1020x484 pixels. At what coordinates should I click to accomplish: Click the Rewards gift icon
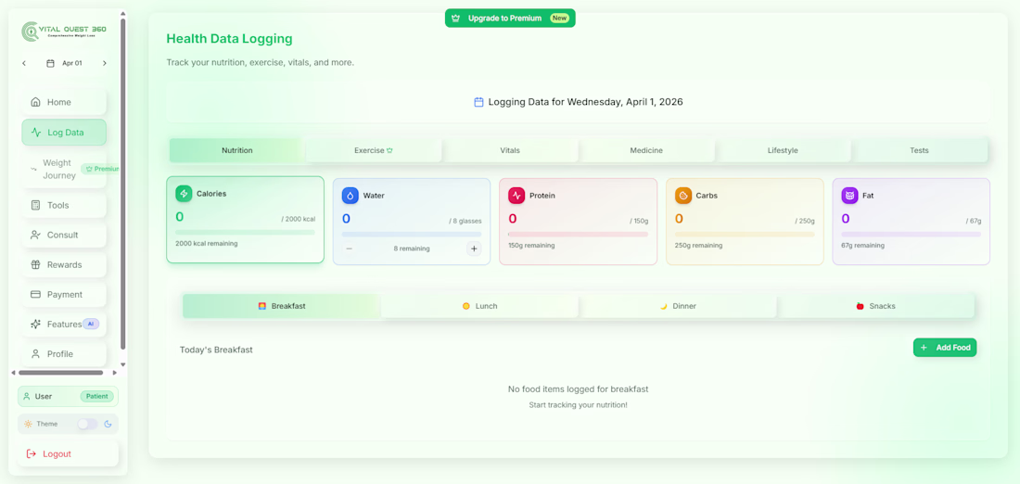point(36,265)
